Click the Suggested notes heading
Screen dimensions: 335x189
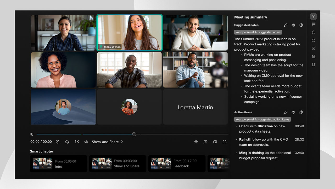[246, 25]
